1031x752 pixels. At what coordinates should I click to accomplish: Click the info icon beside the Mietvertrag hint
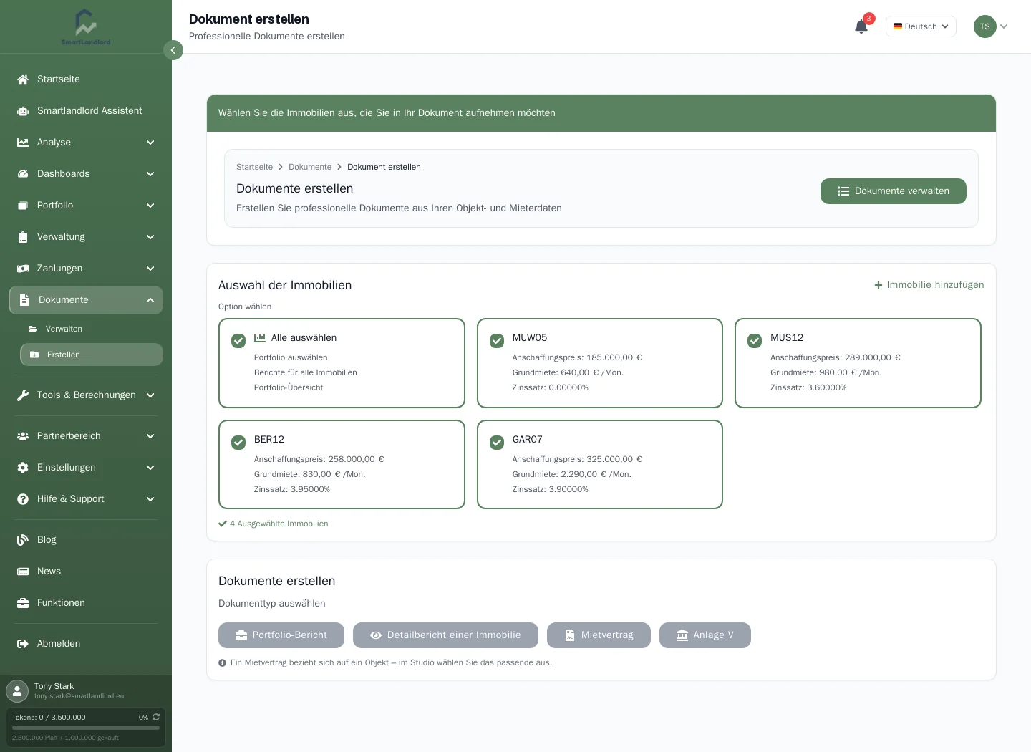click(223, 663)
